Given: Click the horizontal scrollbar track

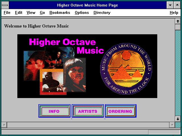Looking at the screenshot, I should point(88,125).
